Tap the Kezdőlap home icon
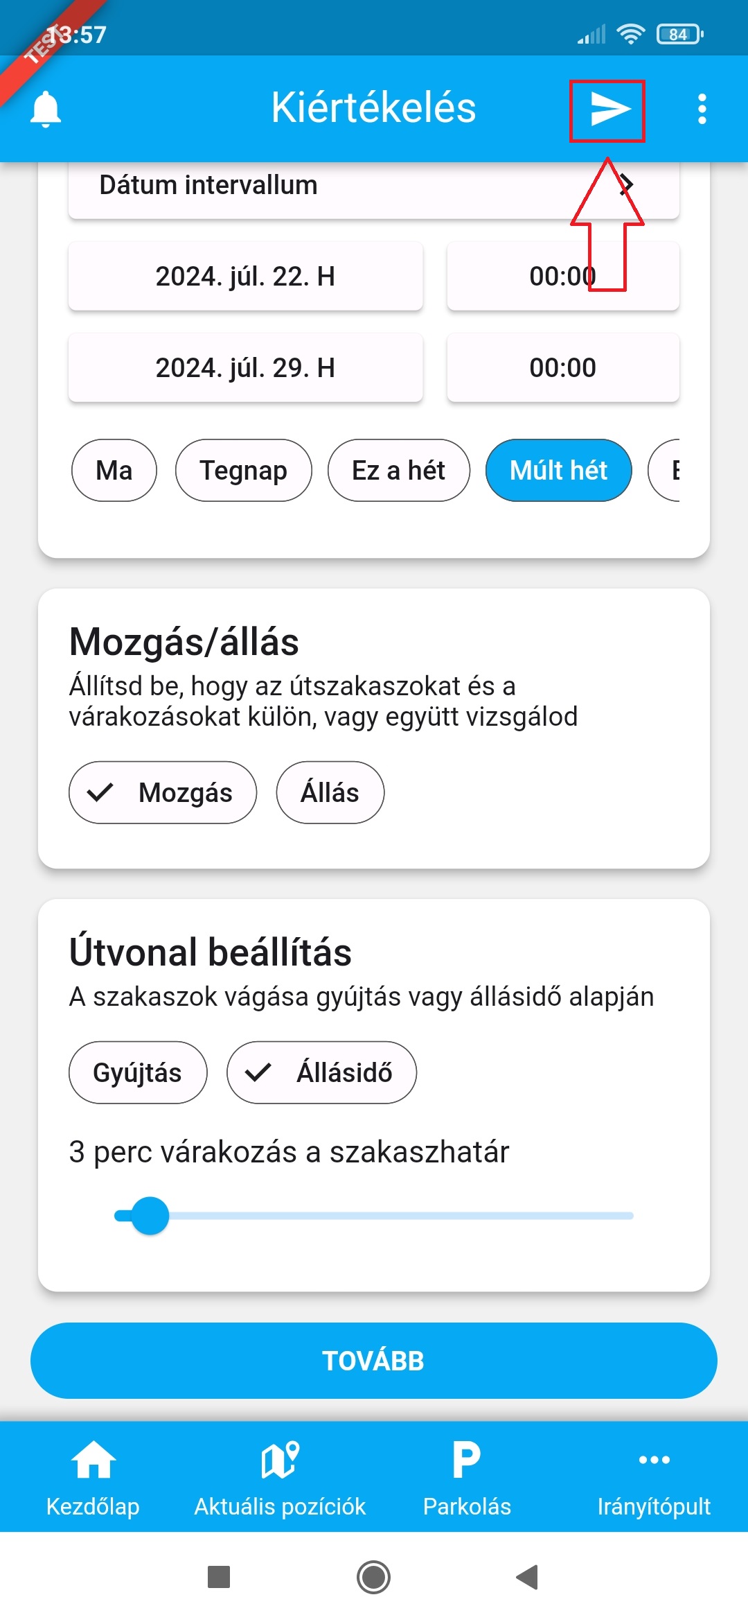 (x=93, y=1459)
